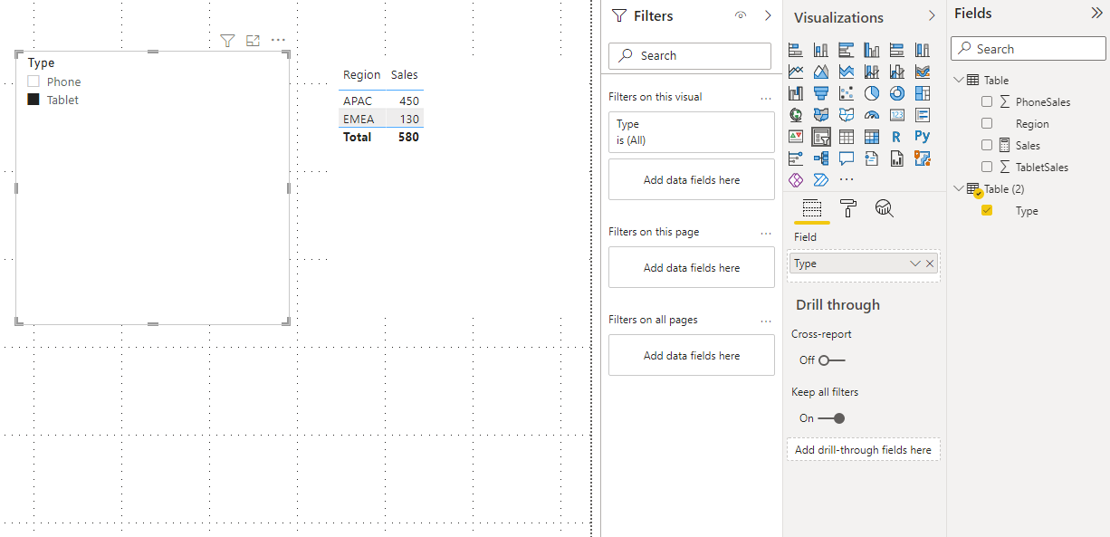Click the Filters pane Search box
The height and width of the screenshot is (537, 1110).
690,55
